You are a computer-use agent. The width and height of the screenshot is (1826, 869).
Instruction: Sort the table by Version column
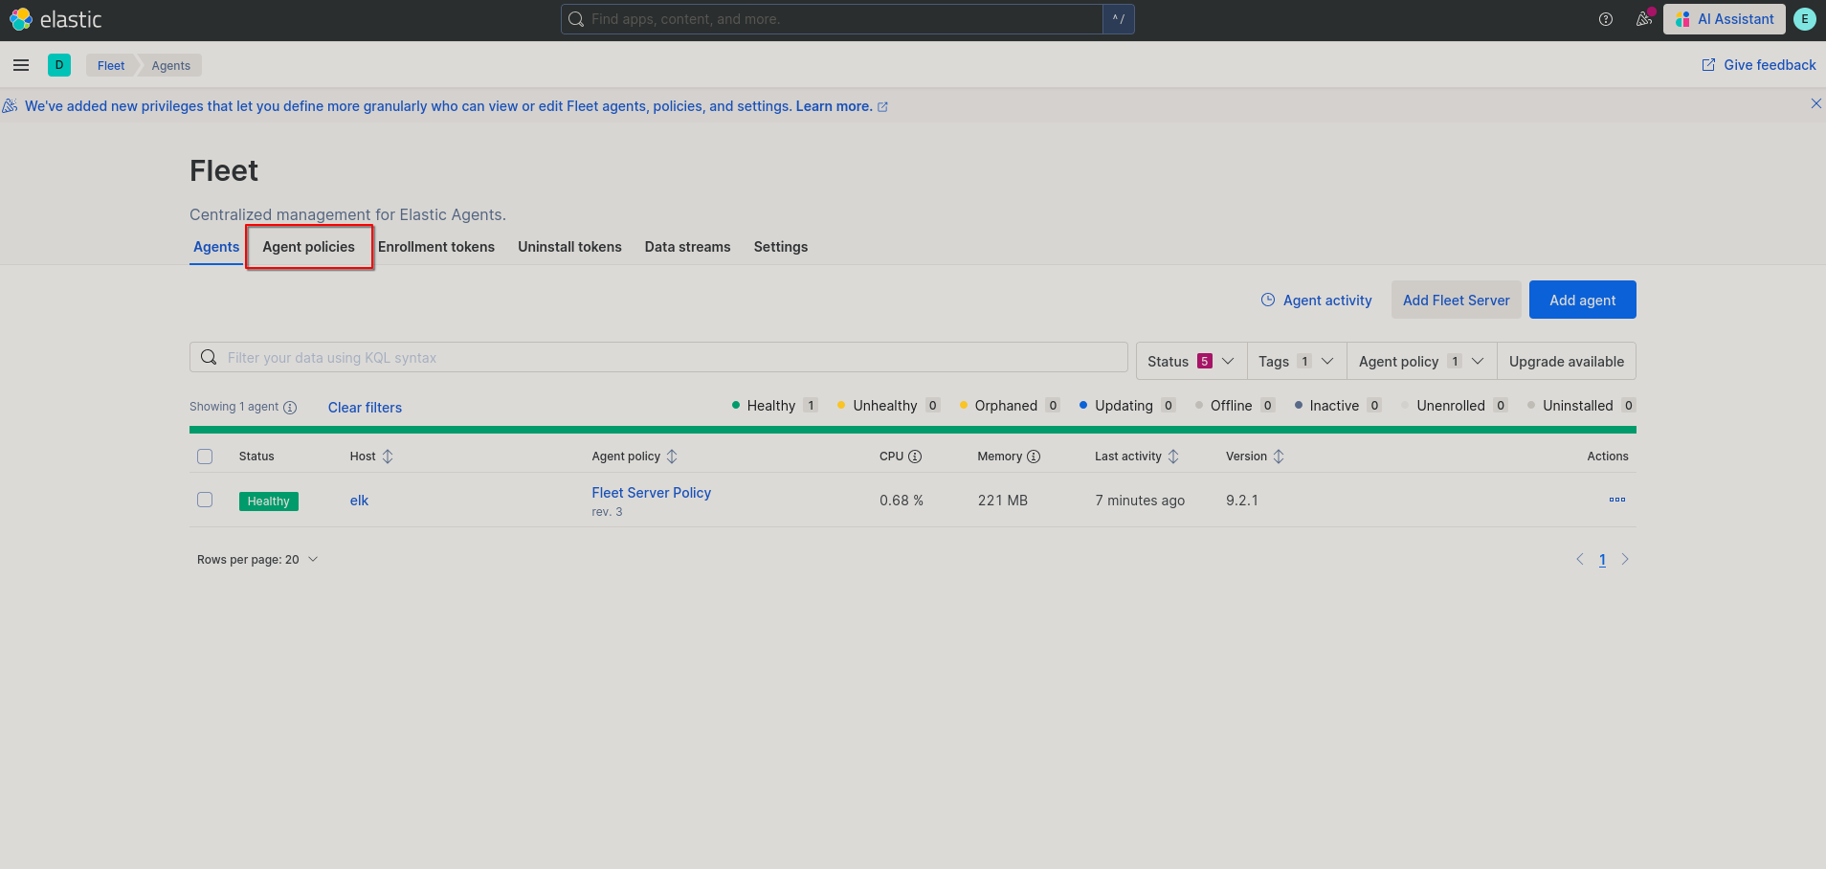pyautogui.click(x=1255, y=457)
